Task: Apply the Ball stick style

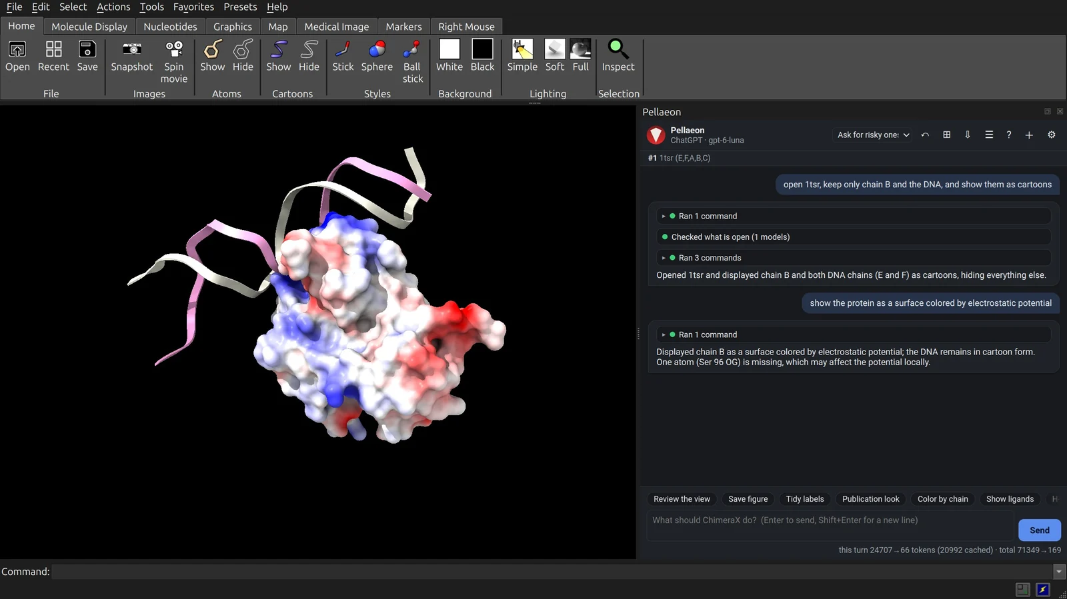Action: tap(412, 61)
